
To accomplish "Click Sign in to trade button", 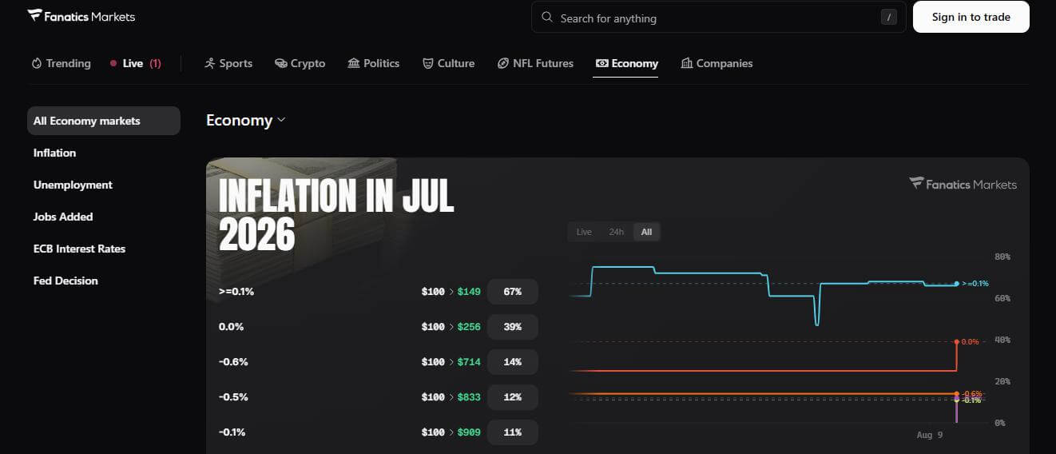I will tap(971, 17).
